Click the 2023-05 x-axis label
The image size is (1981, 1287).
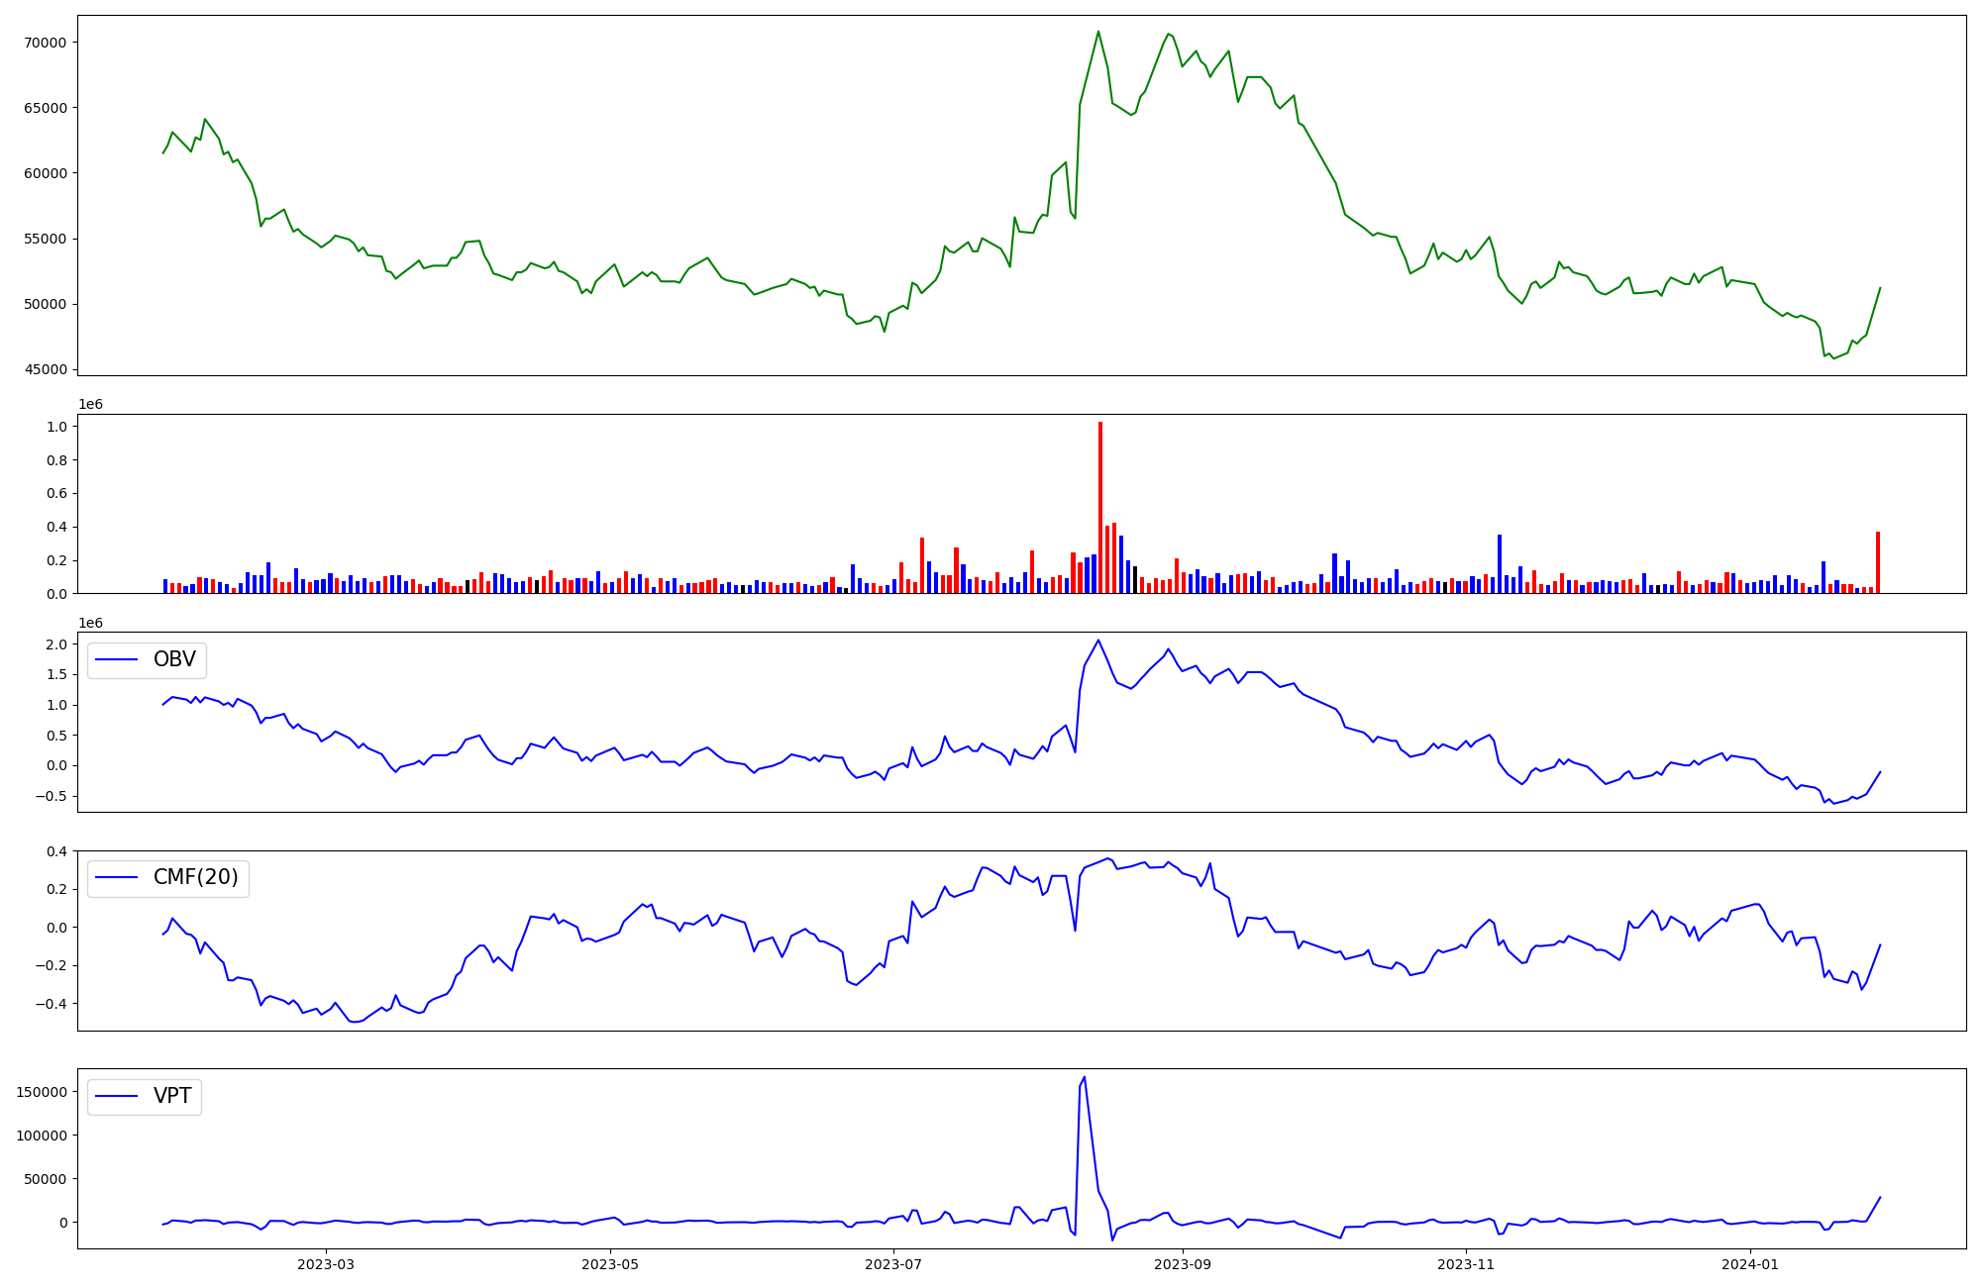tap(610, 1264)
